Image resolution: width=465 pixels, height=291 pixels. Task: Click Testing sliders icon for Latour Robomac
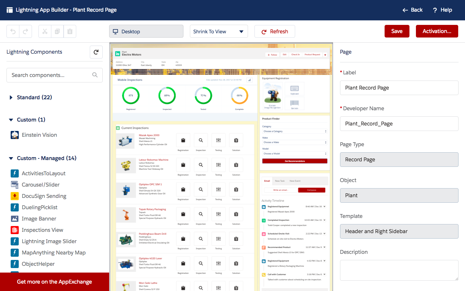click(219, 165)
